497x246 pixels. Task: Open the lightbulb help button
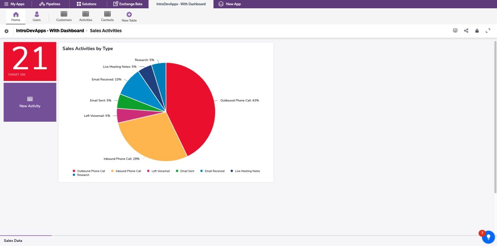coord(488,237)
